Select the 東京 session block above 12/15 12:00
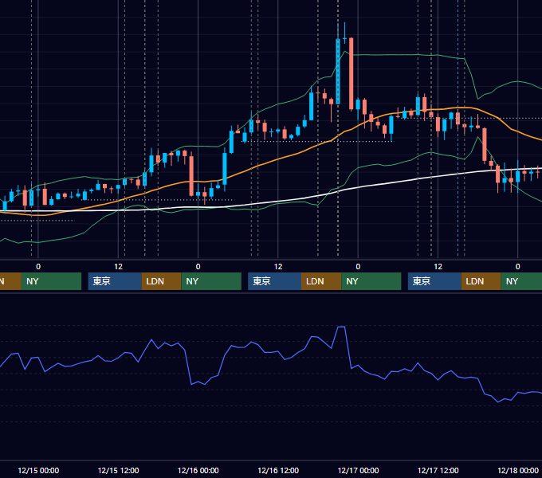 click(115, 281)
